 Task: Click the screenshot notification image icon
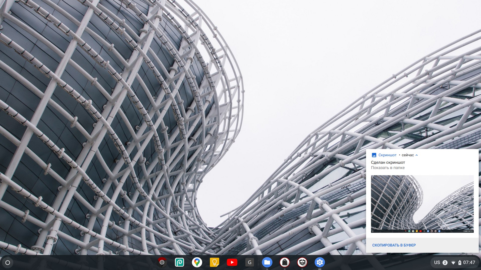(x=374, y=155)
